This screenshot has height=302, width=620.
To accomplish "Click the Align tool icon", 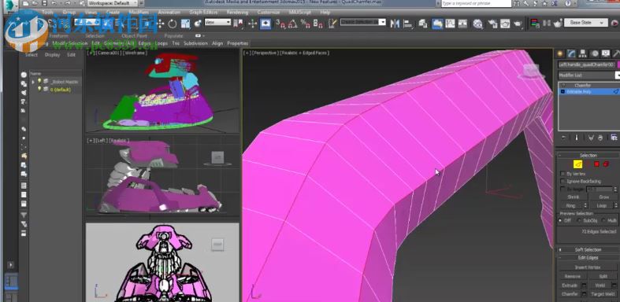I will 407,24.
